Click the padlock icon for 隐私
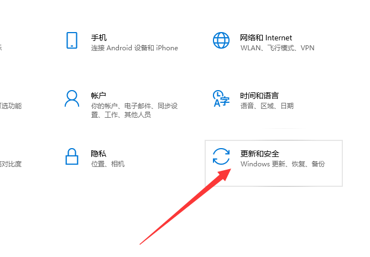370x257 pixels. [x=72, y=156]
